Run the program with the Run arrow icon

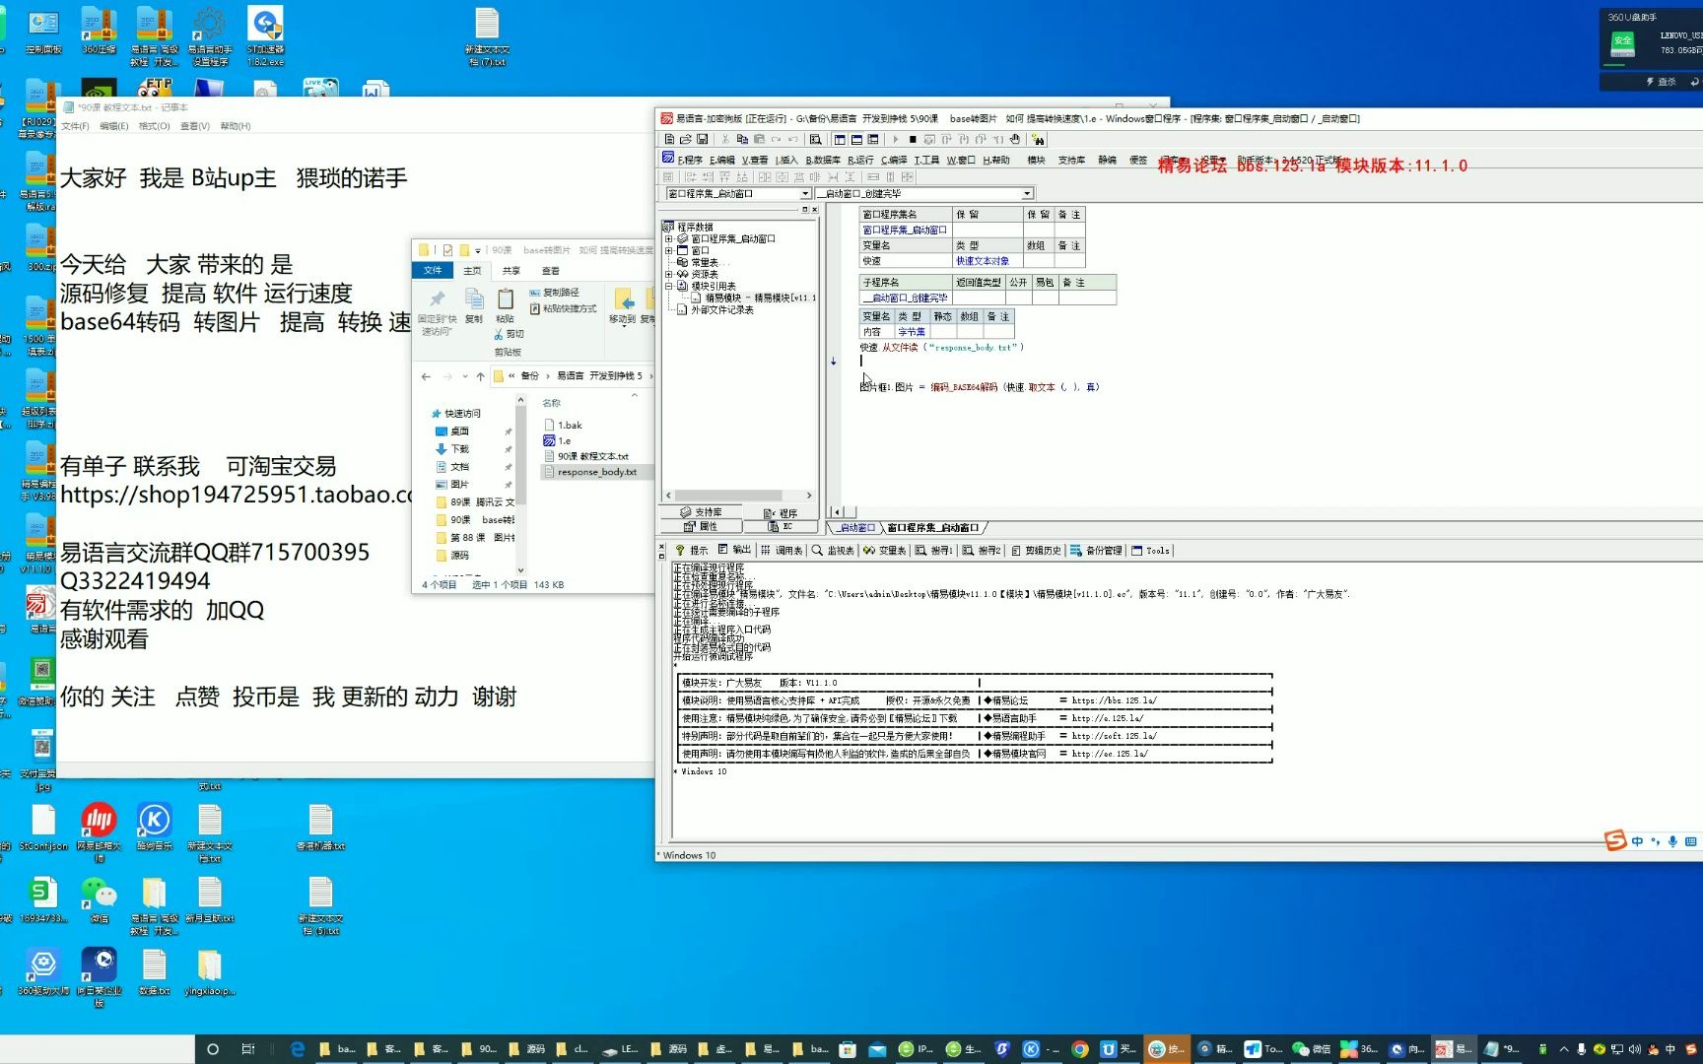895,139
